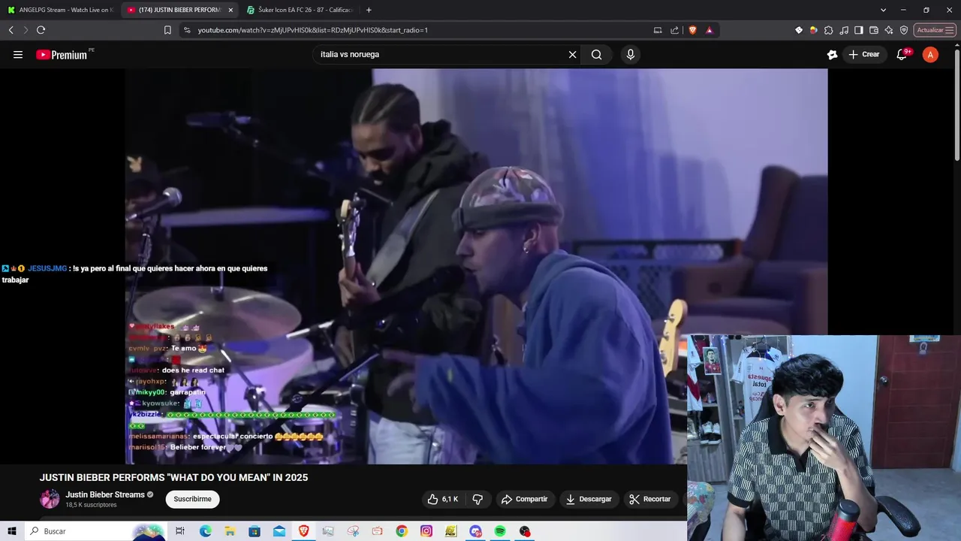Viewport: 961px width, 541px height.
Task: Go forward with the browser forward arrow
Action: click(x=26, y=30)
